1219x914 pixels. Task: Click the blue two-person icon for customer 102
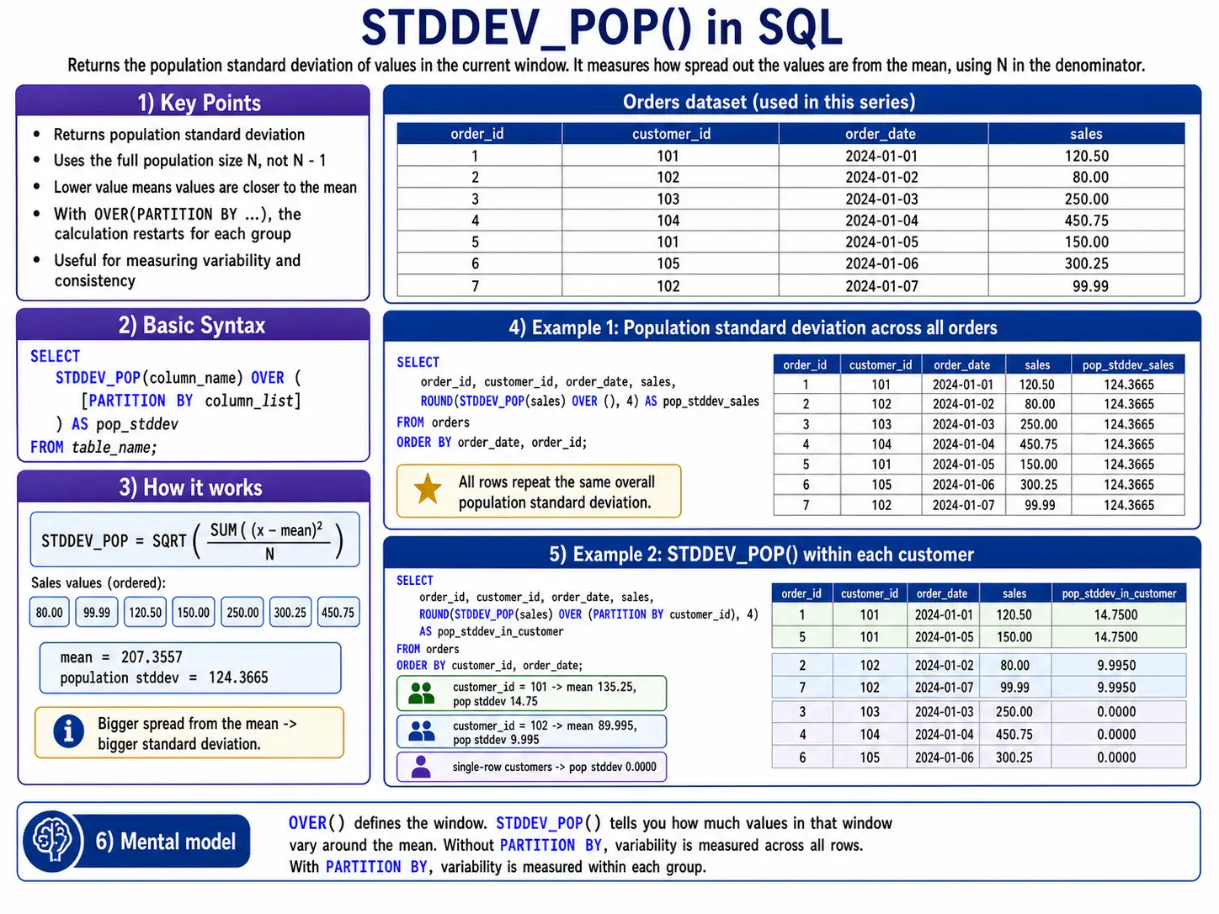421,731
